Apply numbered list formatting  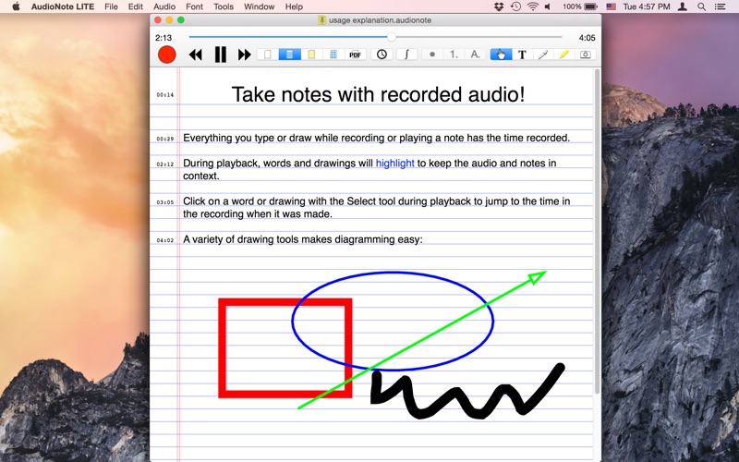[x=454, y=55]
